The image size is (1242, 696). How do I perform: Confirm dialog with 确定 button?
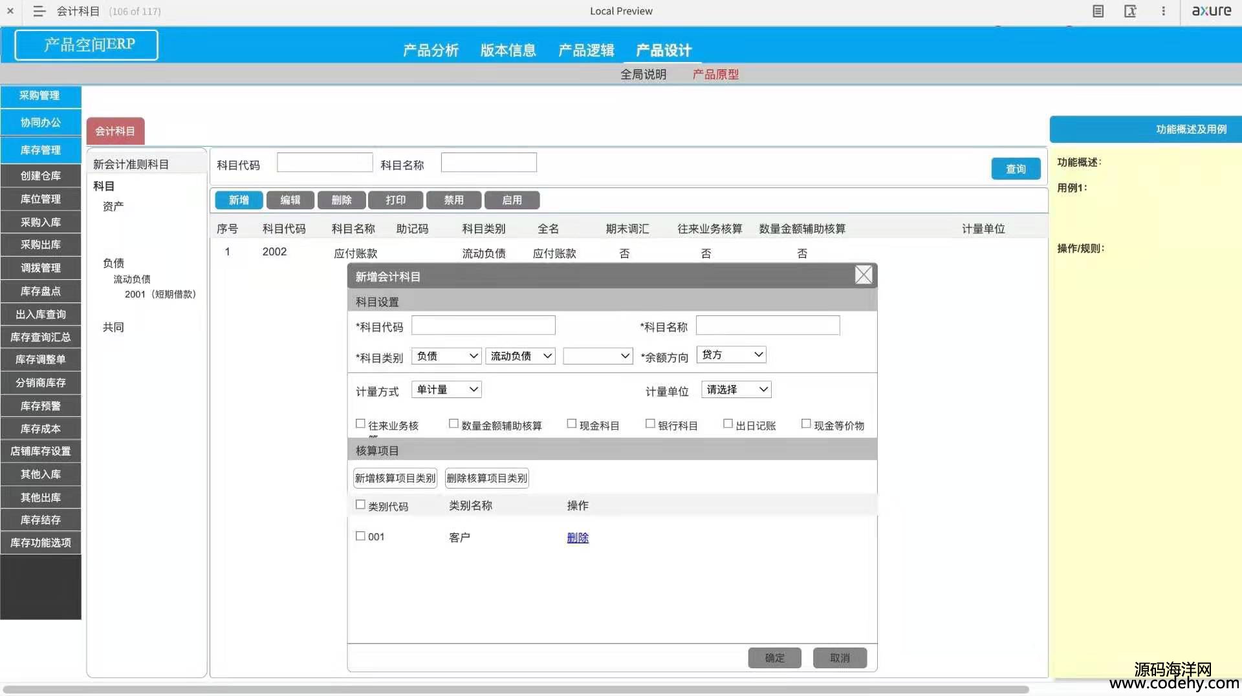coord(774,658)
